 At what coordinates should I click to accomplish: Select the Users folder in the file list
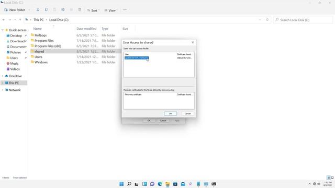(x=38, y=57)
